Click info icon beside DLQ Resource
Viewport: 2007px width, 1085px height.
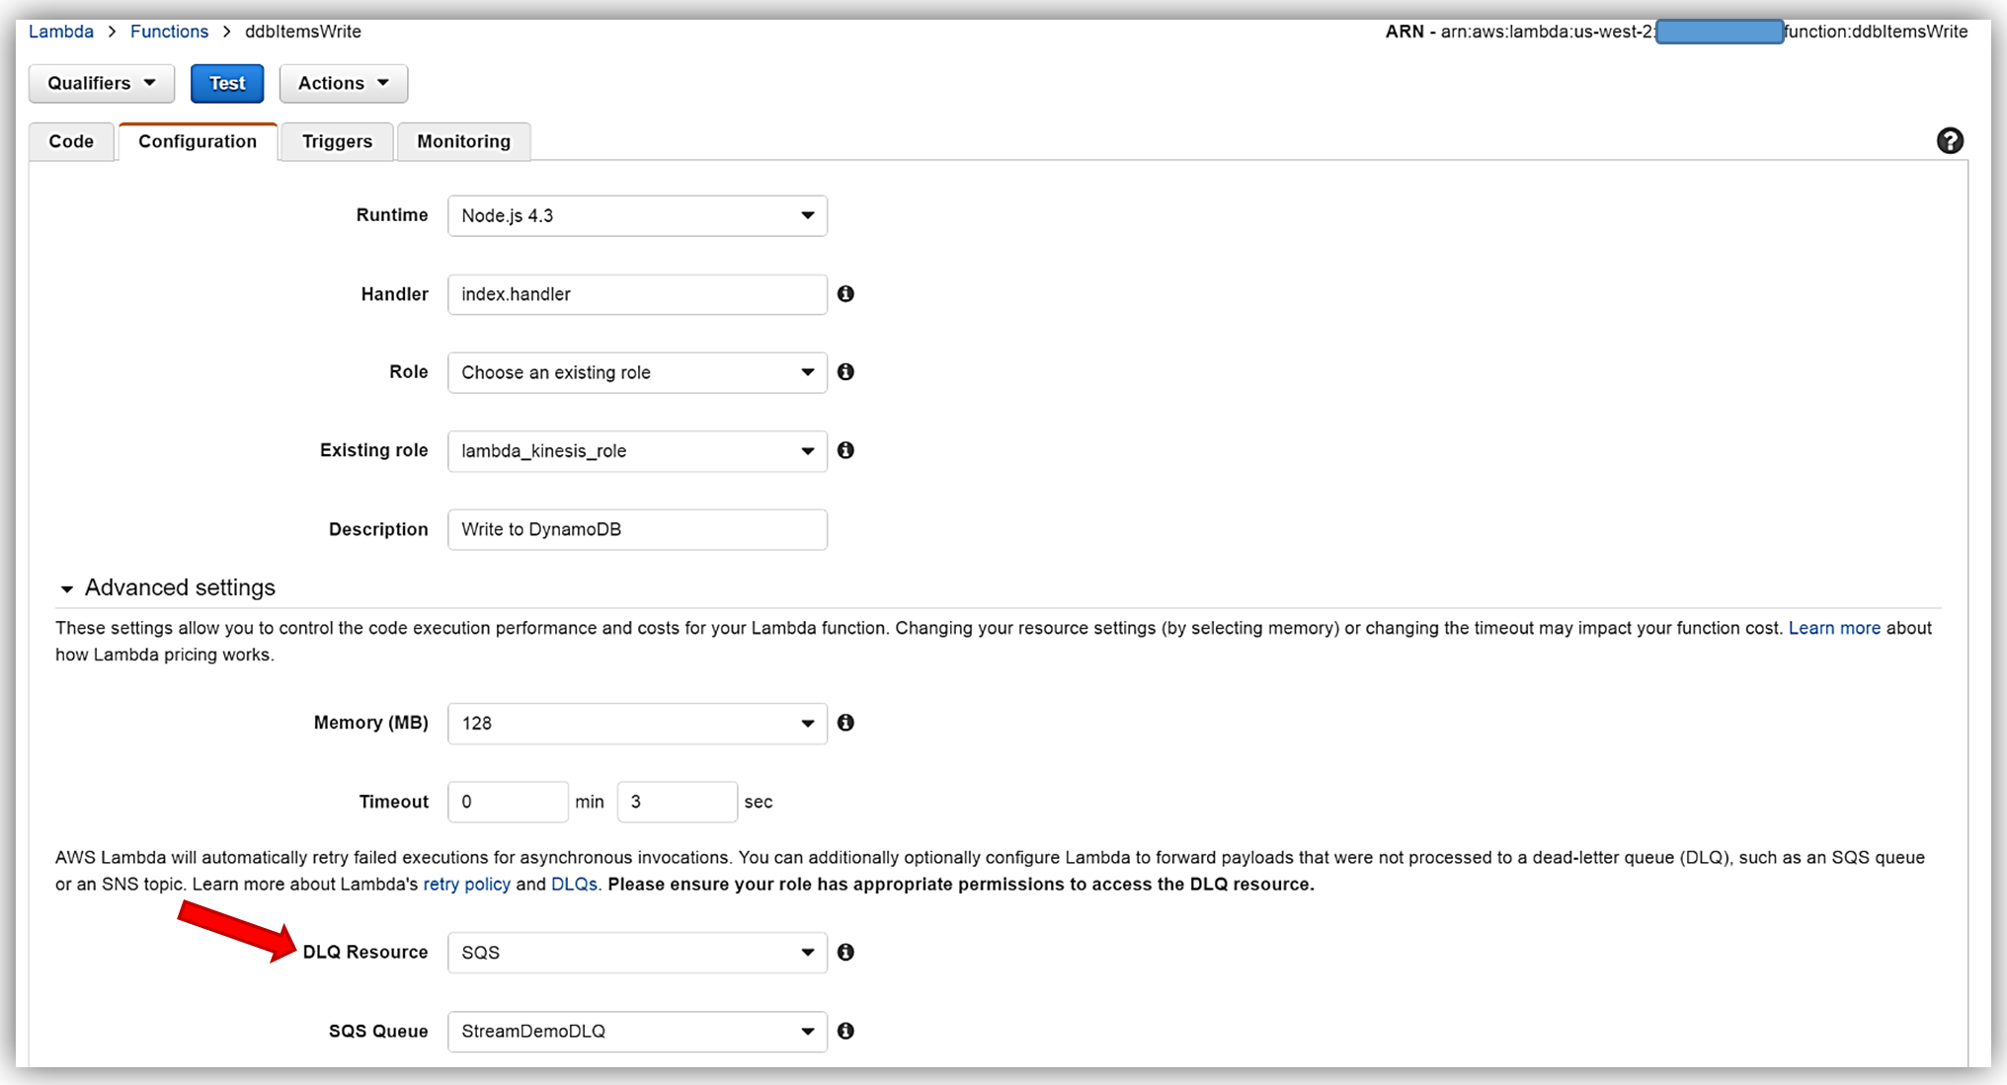click(x=845, y=952)
